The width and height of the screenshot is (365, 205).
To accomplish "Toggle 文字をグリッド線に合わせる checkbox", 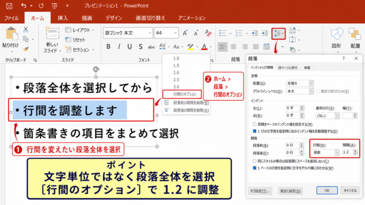I will 255,168.
